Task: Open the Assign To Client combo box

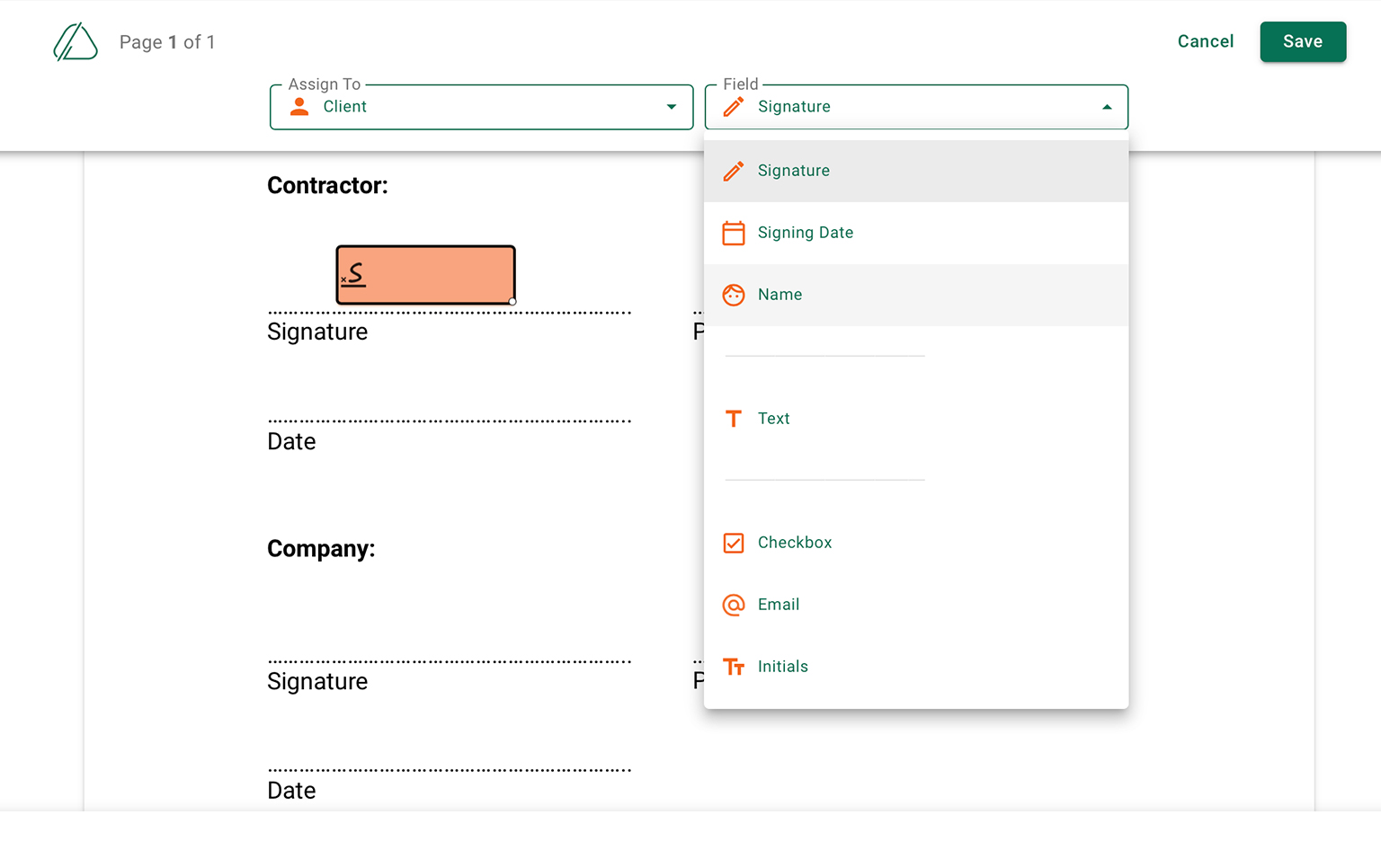Action: [x=482, y=107]
